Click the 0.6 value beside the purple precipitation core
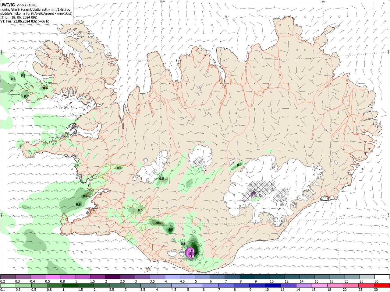 click(183, 244)
